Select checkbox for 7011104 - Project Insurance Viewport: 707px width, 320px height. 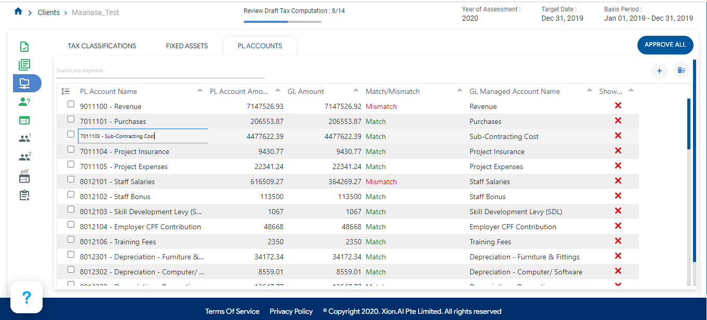(x=71, y=149)
